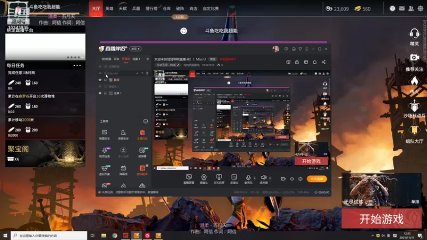Open 歌词助手 settings gear
This screenshot has height=240, width=427.
pyautogui.click(x=147, y=165)
